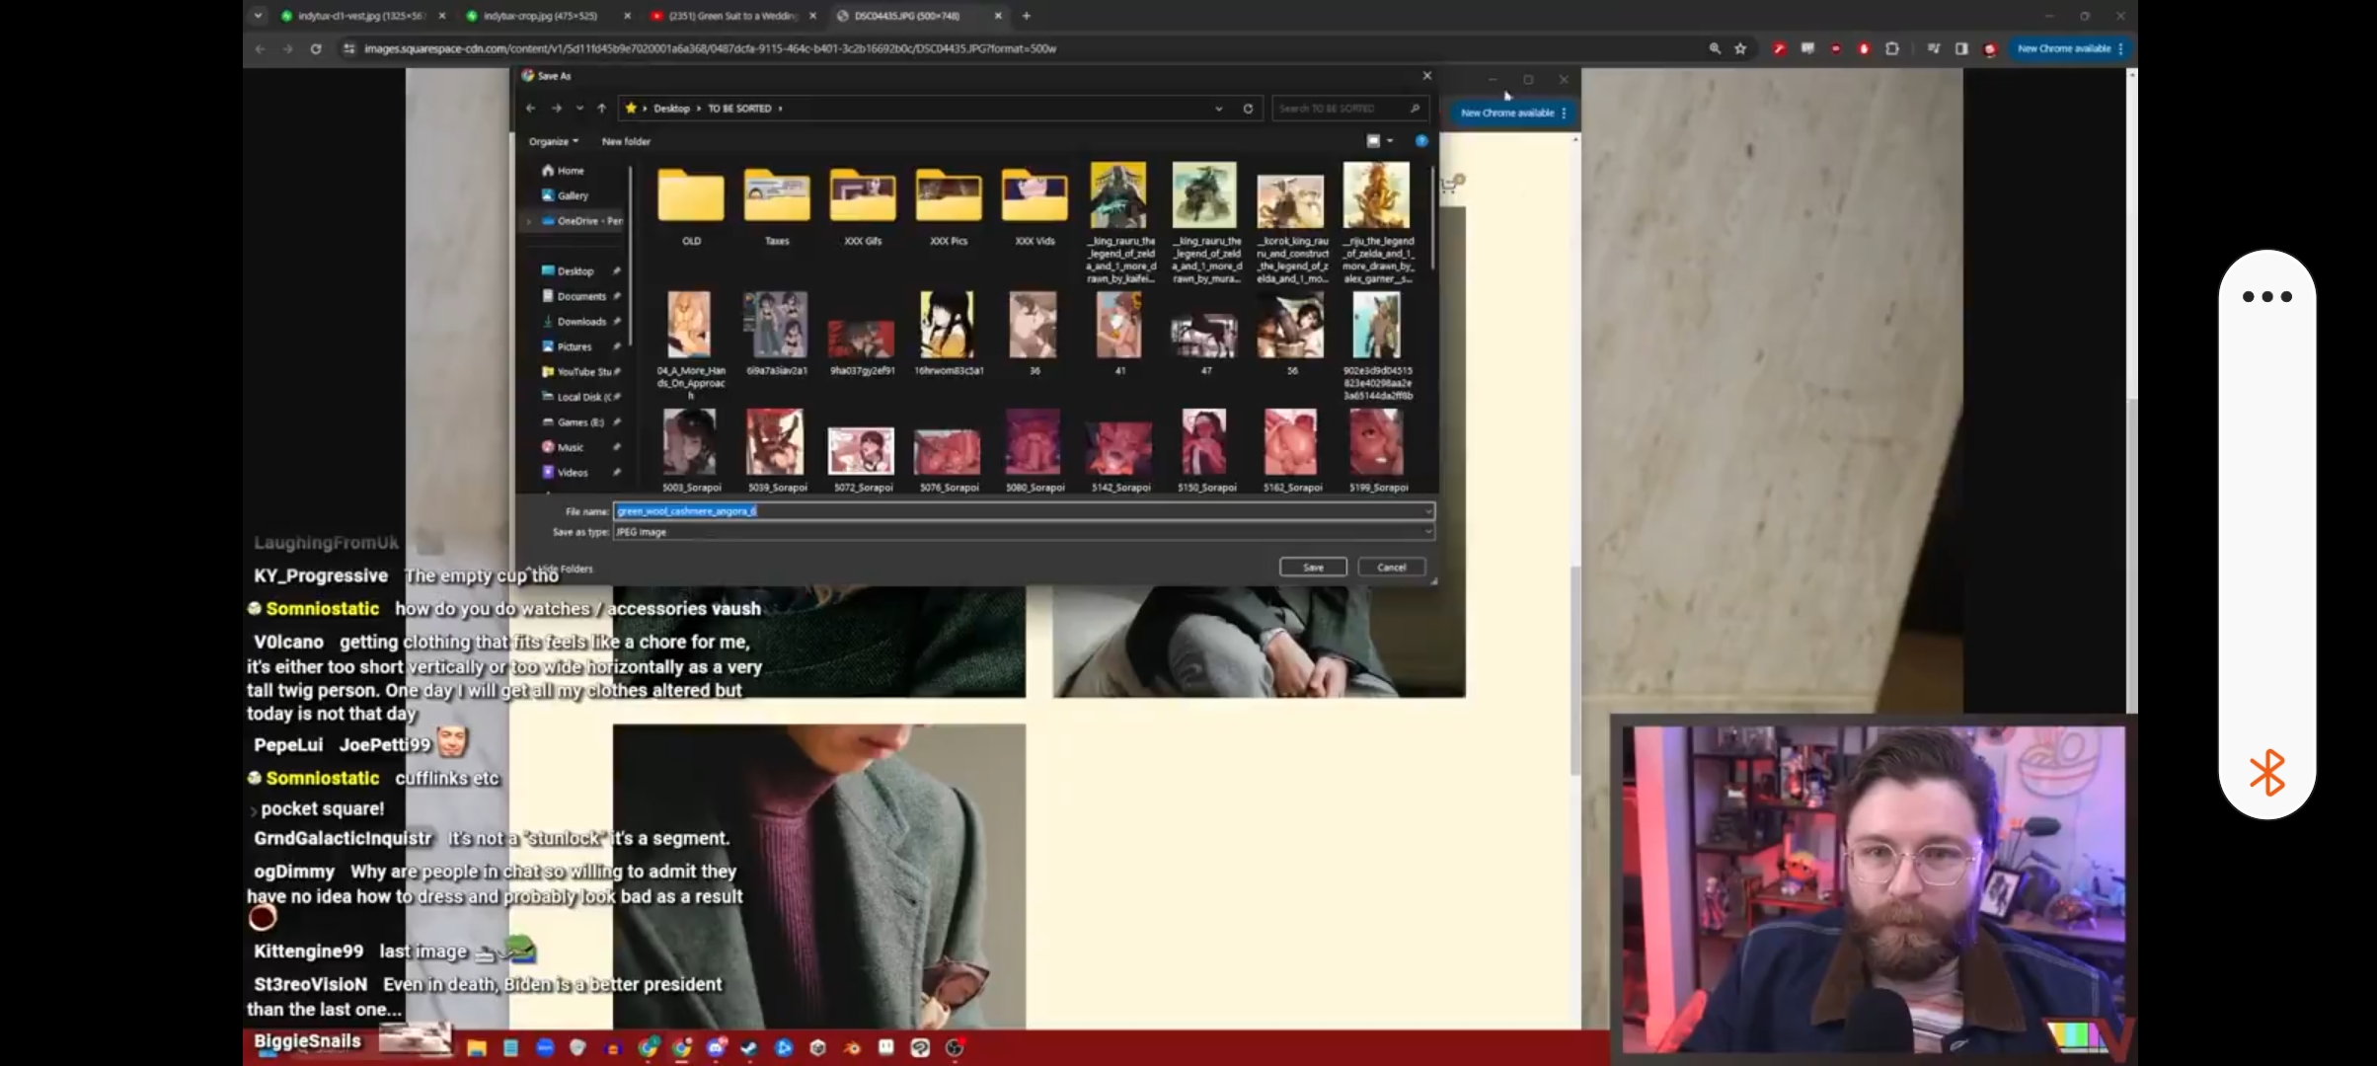
Task: Open the Taxes folder
Action: [x=777, y=204]
